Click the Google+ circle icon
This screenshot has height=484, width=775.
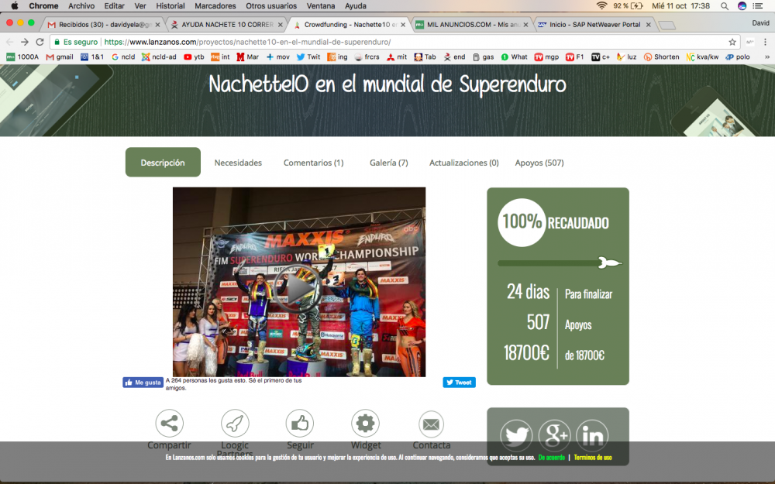(x=555, y=435)
